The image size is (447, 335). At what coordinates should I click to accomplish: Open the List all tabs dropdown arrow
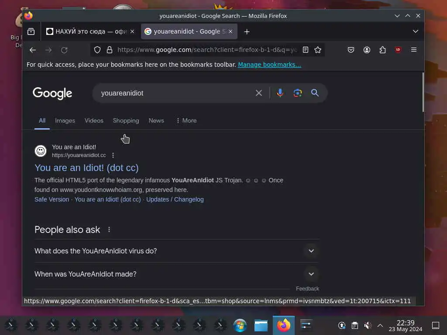coord(416,31)
